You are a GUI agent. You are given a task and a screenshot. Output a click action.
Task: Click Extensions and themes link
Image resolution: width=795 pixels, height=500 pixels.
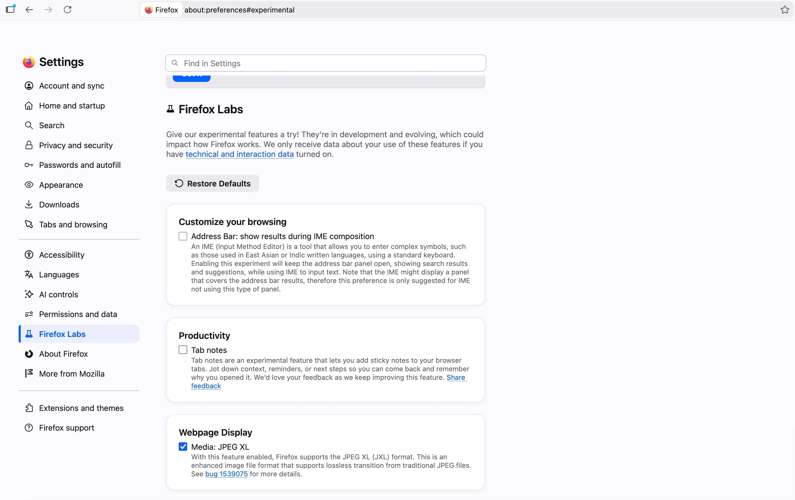pyautogui.click(x=79, y=408)
